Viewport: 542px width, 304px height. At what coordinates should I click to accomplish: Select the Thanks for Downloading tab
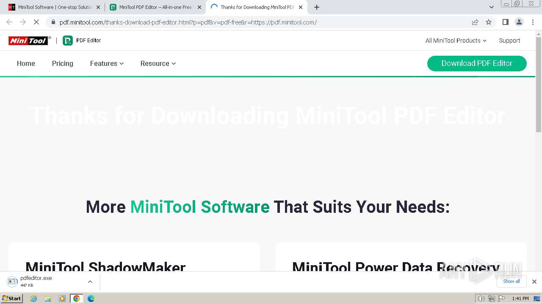coord(256,7)
